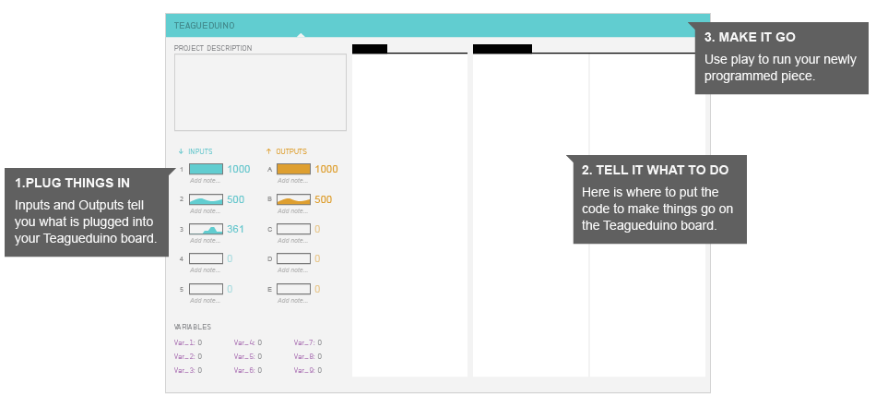
Task: Click the up arrow beside OUTPUTS
Action: (x=268, y=151)
